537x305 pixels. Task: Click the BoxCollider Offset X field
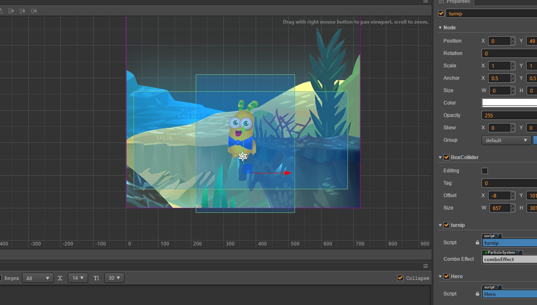pos(499,195)
